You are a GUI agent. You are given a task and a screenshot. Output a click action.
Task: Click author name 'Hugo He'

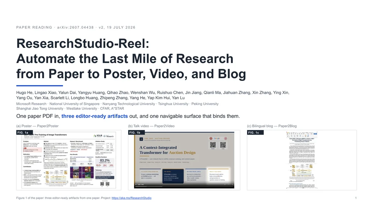(x=24, y=93)
